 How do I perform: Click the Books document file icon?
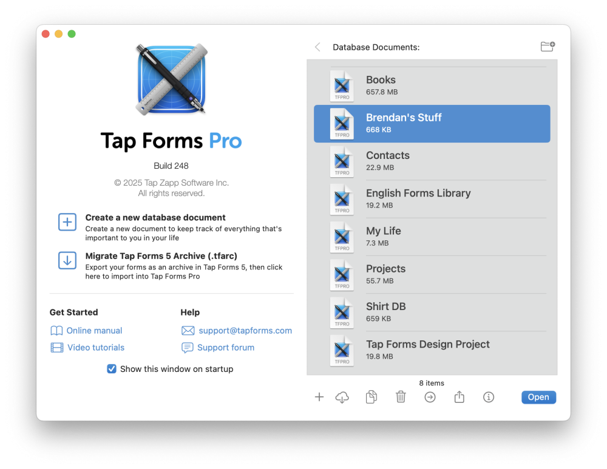tap(342, 86)
